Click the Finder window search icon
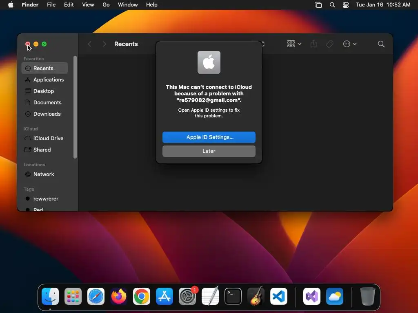Image resolution: width=418 pixels, height=313 pixels. click(x=381, y=44)
